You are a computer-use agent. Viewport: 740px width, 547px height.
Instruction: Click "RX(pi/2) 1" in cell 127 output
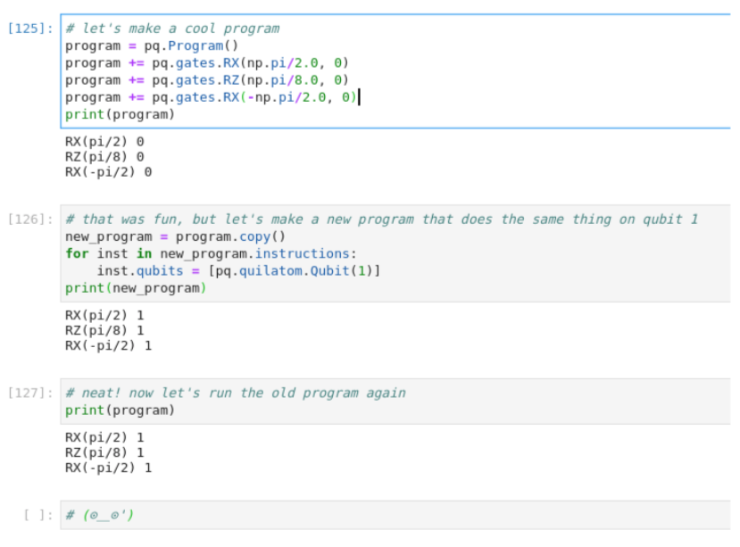coord(104,437)
